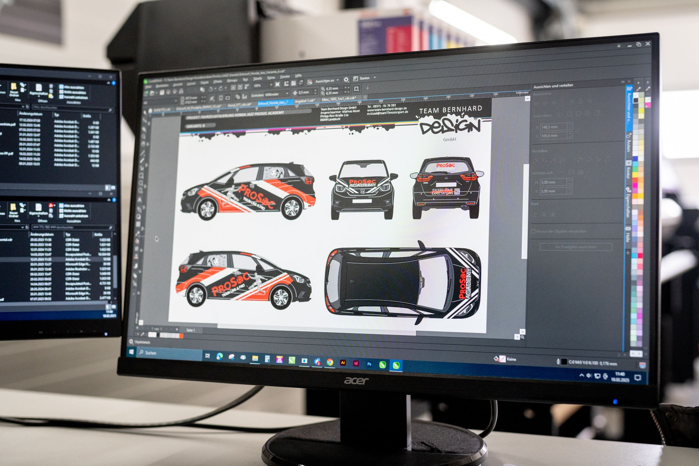
Task: Open the Hilfe menu
Action: [x=298, y=76]
